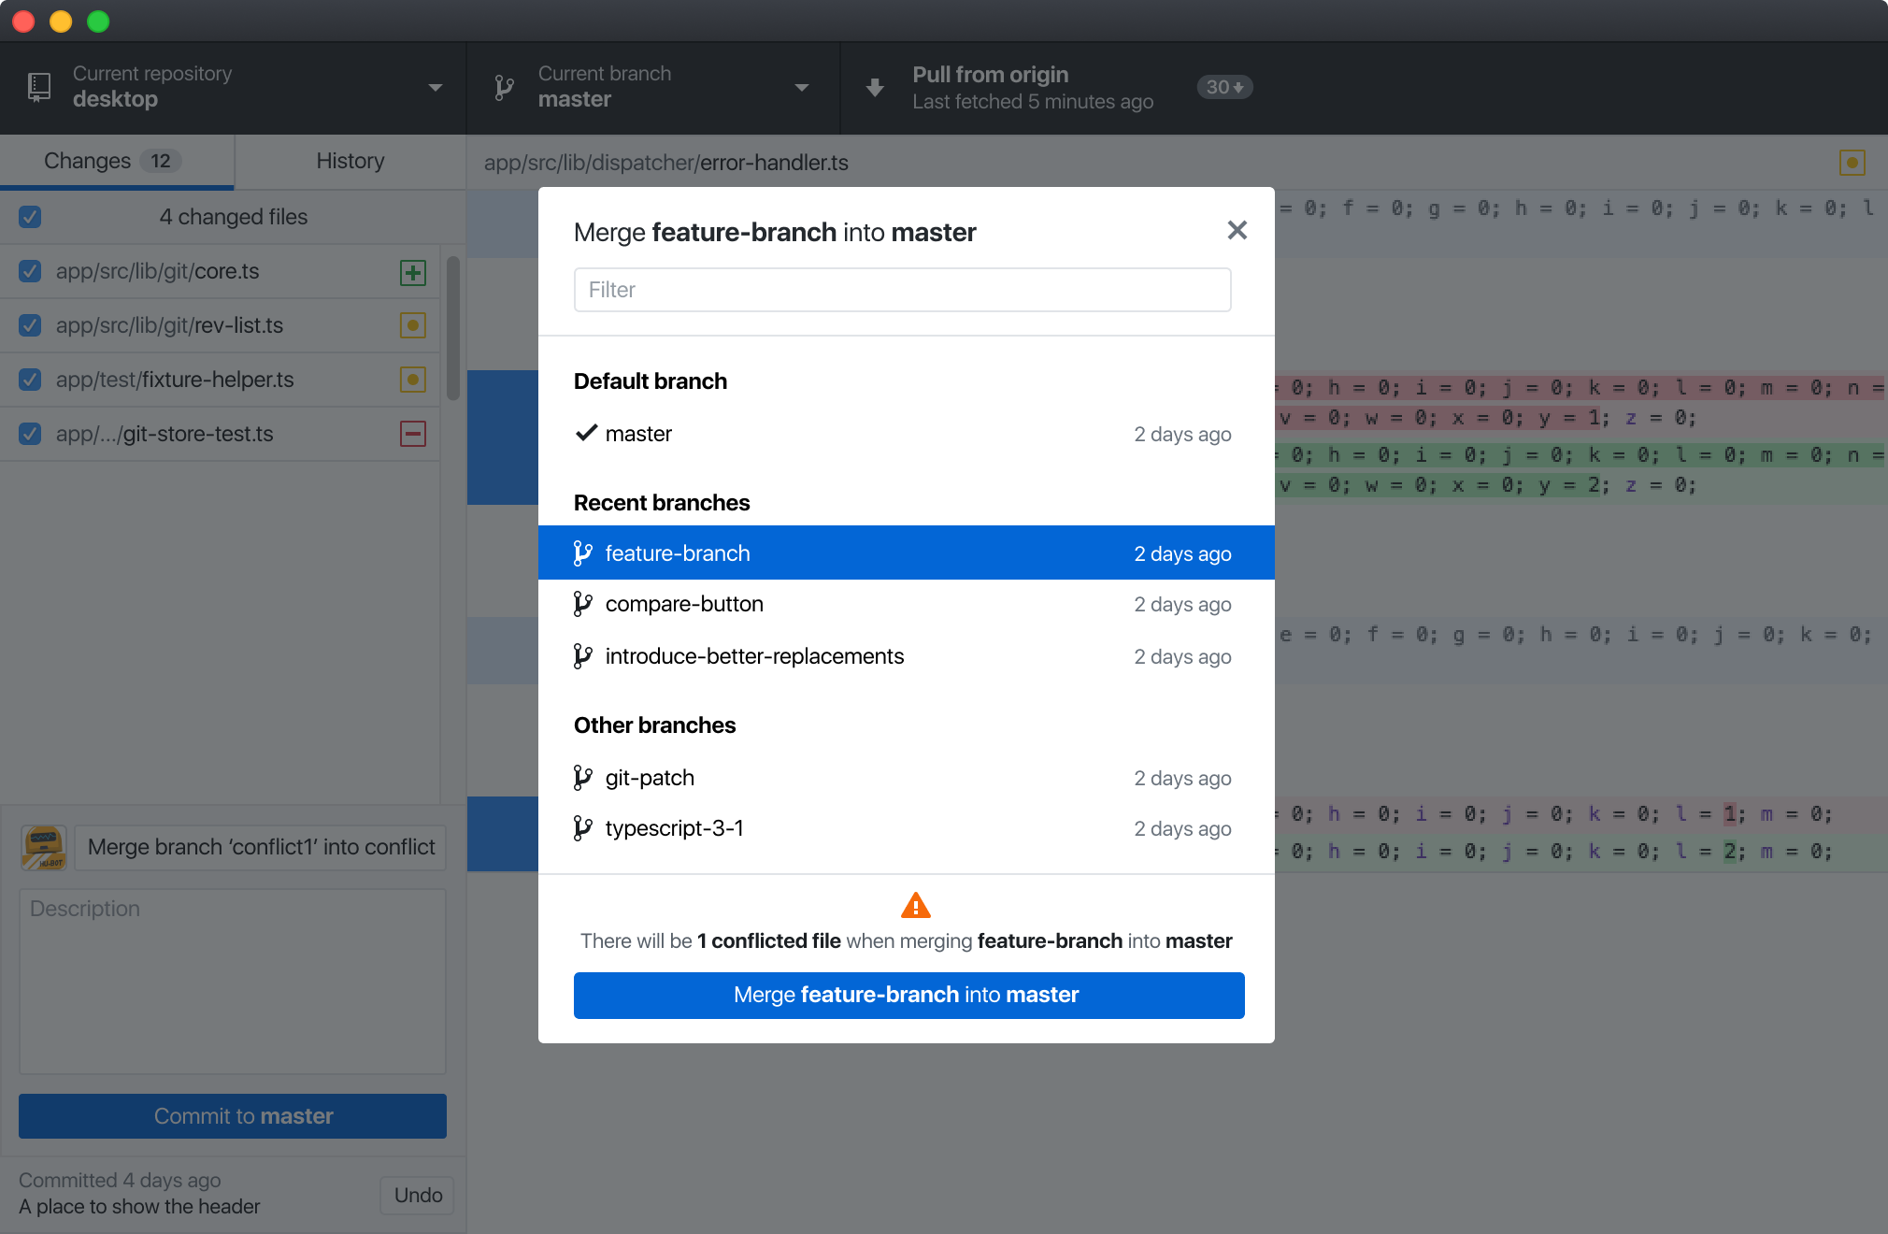Click inside the branch filter field
Viewport: 1888px width, 1234px height.
(x=901, y=290)
